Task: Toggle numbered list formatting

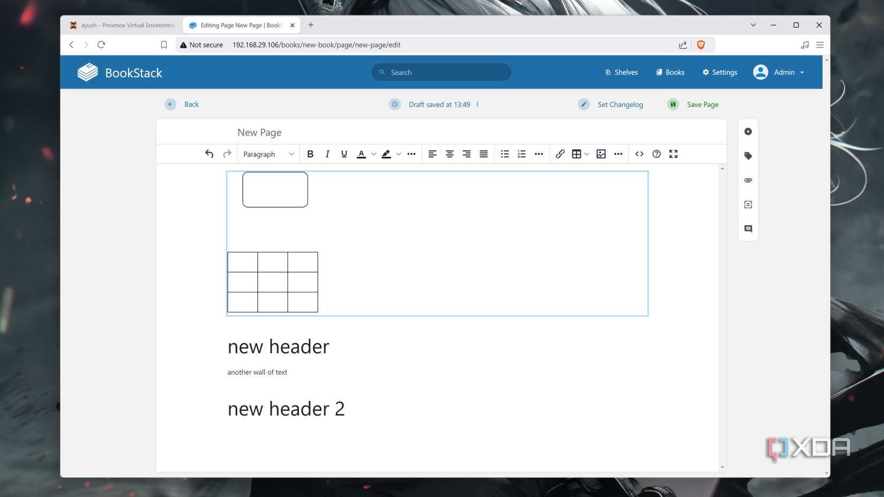Action: pos(521,154)
